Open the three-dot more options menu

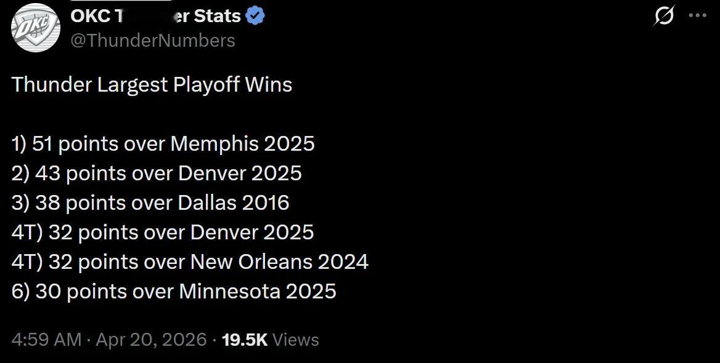(x=697, y=16)
